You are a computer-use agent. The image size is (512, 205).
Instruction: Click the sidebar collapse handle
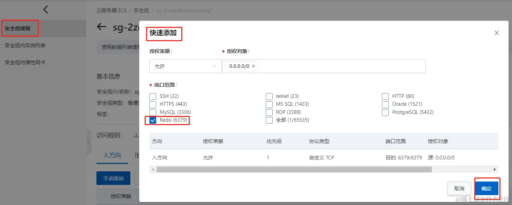(x=89, y=142)
